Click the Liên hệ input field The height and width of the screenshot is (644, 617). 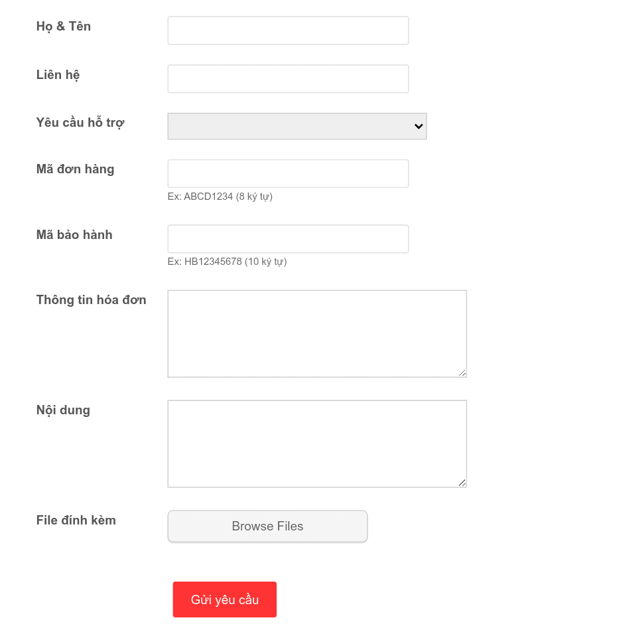point(287,78)
